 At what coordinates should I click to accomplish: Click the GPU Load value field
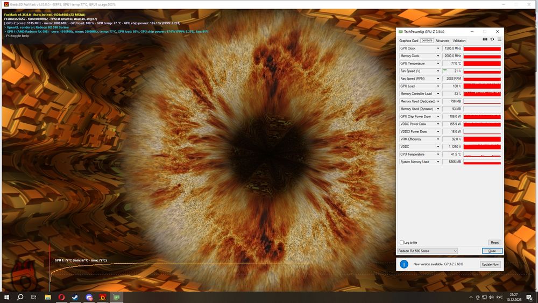(x=451, y=86)
